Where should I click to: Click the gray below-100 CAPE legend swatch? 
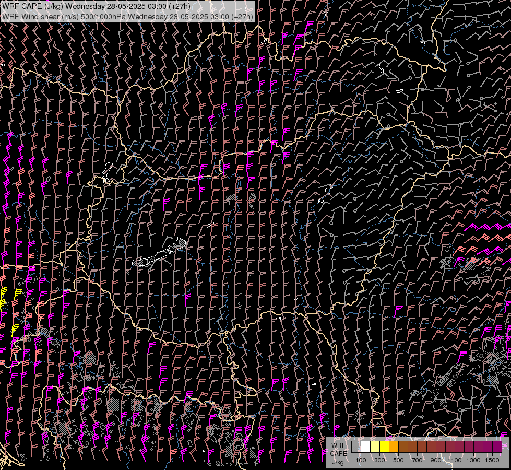point(356,447)
